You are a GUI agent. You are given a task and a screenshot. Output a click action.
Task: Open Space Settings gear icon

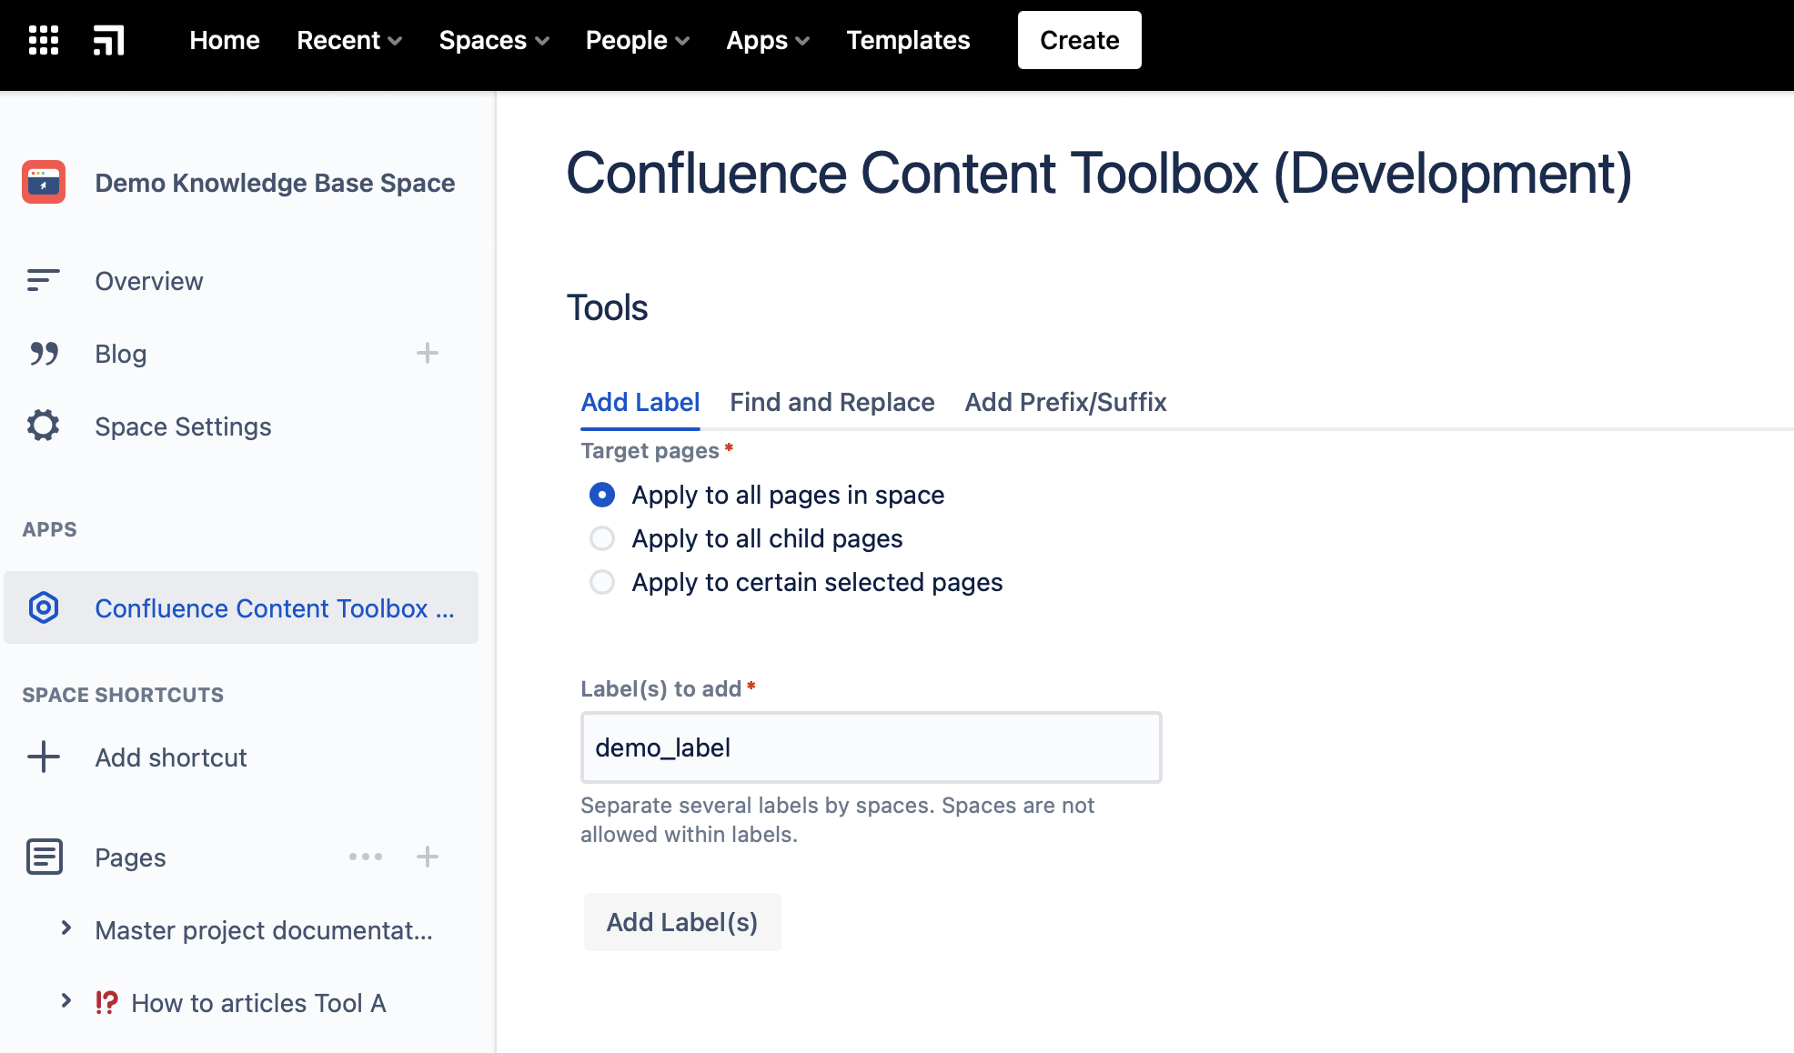[44, 426]
